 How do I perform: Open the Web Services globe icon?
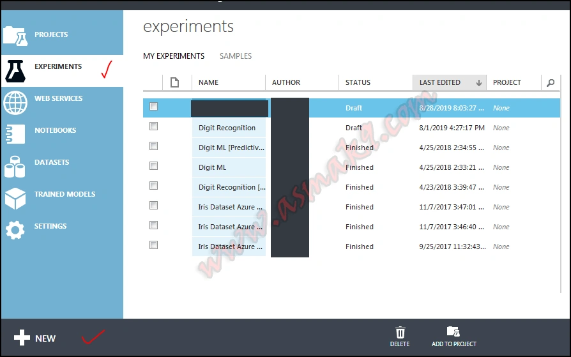pyautogui.click(x=15, y=103)
